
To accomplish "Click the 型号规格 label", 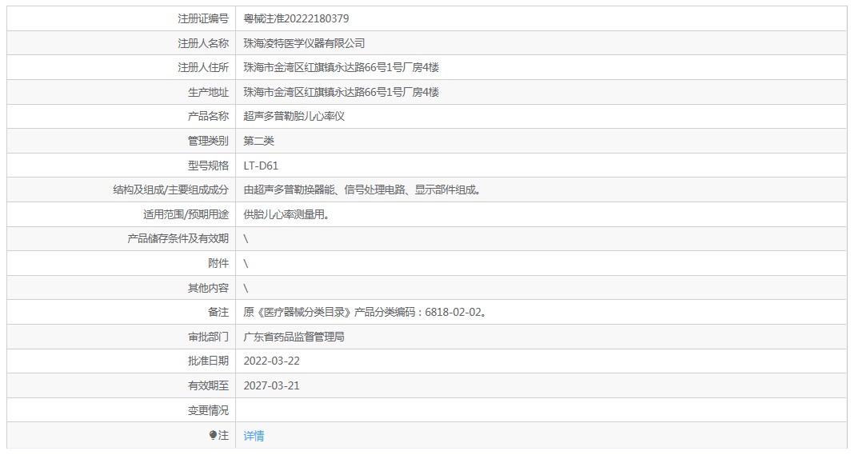I will coord(209,166).
